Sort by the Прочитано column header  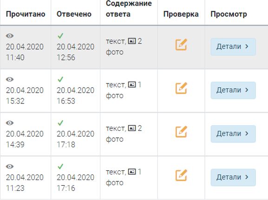click(26, 14)
